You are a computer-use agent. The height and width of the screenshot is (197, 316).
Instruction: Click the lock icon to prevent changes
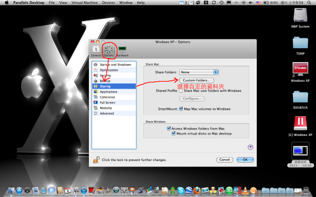tap(96, 160)
